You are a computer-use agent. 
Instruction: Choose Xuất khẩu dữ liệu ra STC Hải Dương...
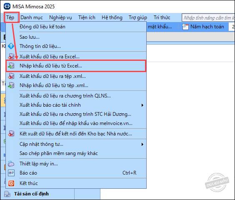coord(76,114)
